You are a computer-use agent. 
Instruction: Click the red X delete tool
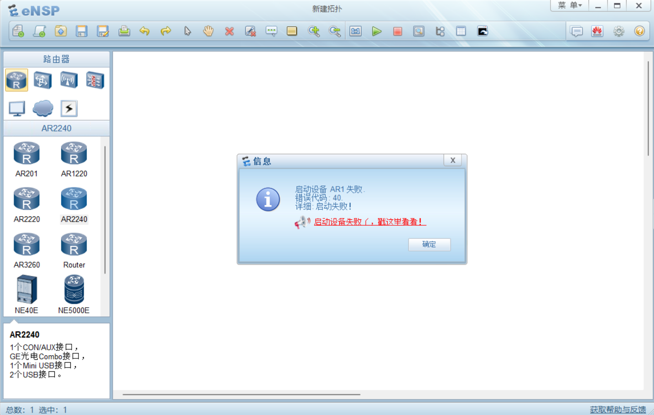pyautogui.click(x=229, y=31)
